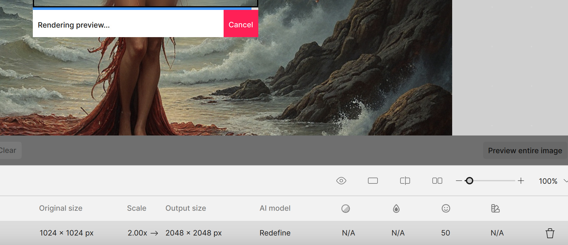Click the 2.00x scale value

click(137, 233)
